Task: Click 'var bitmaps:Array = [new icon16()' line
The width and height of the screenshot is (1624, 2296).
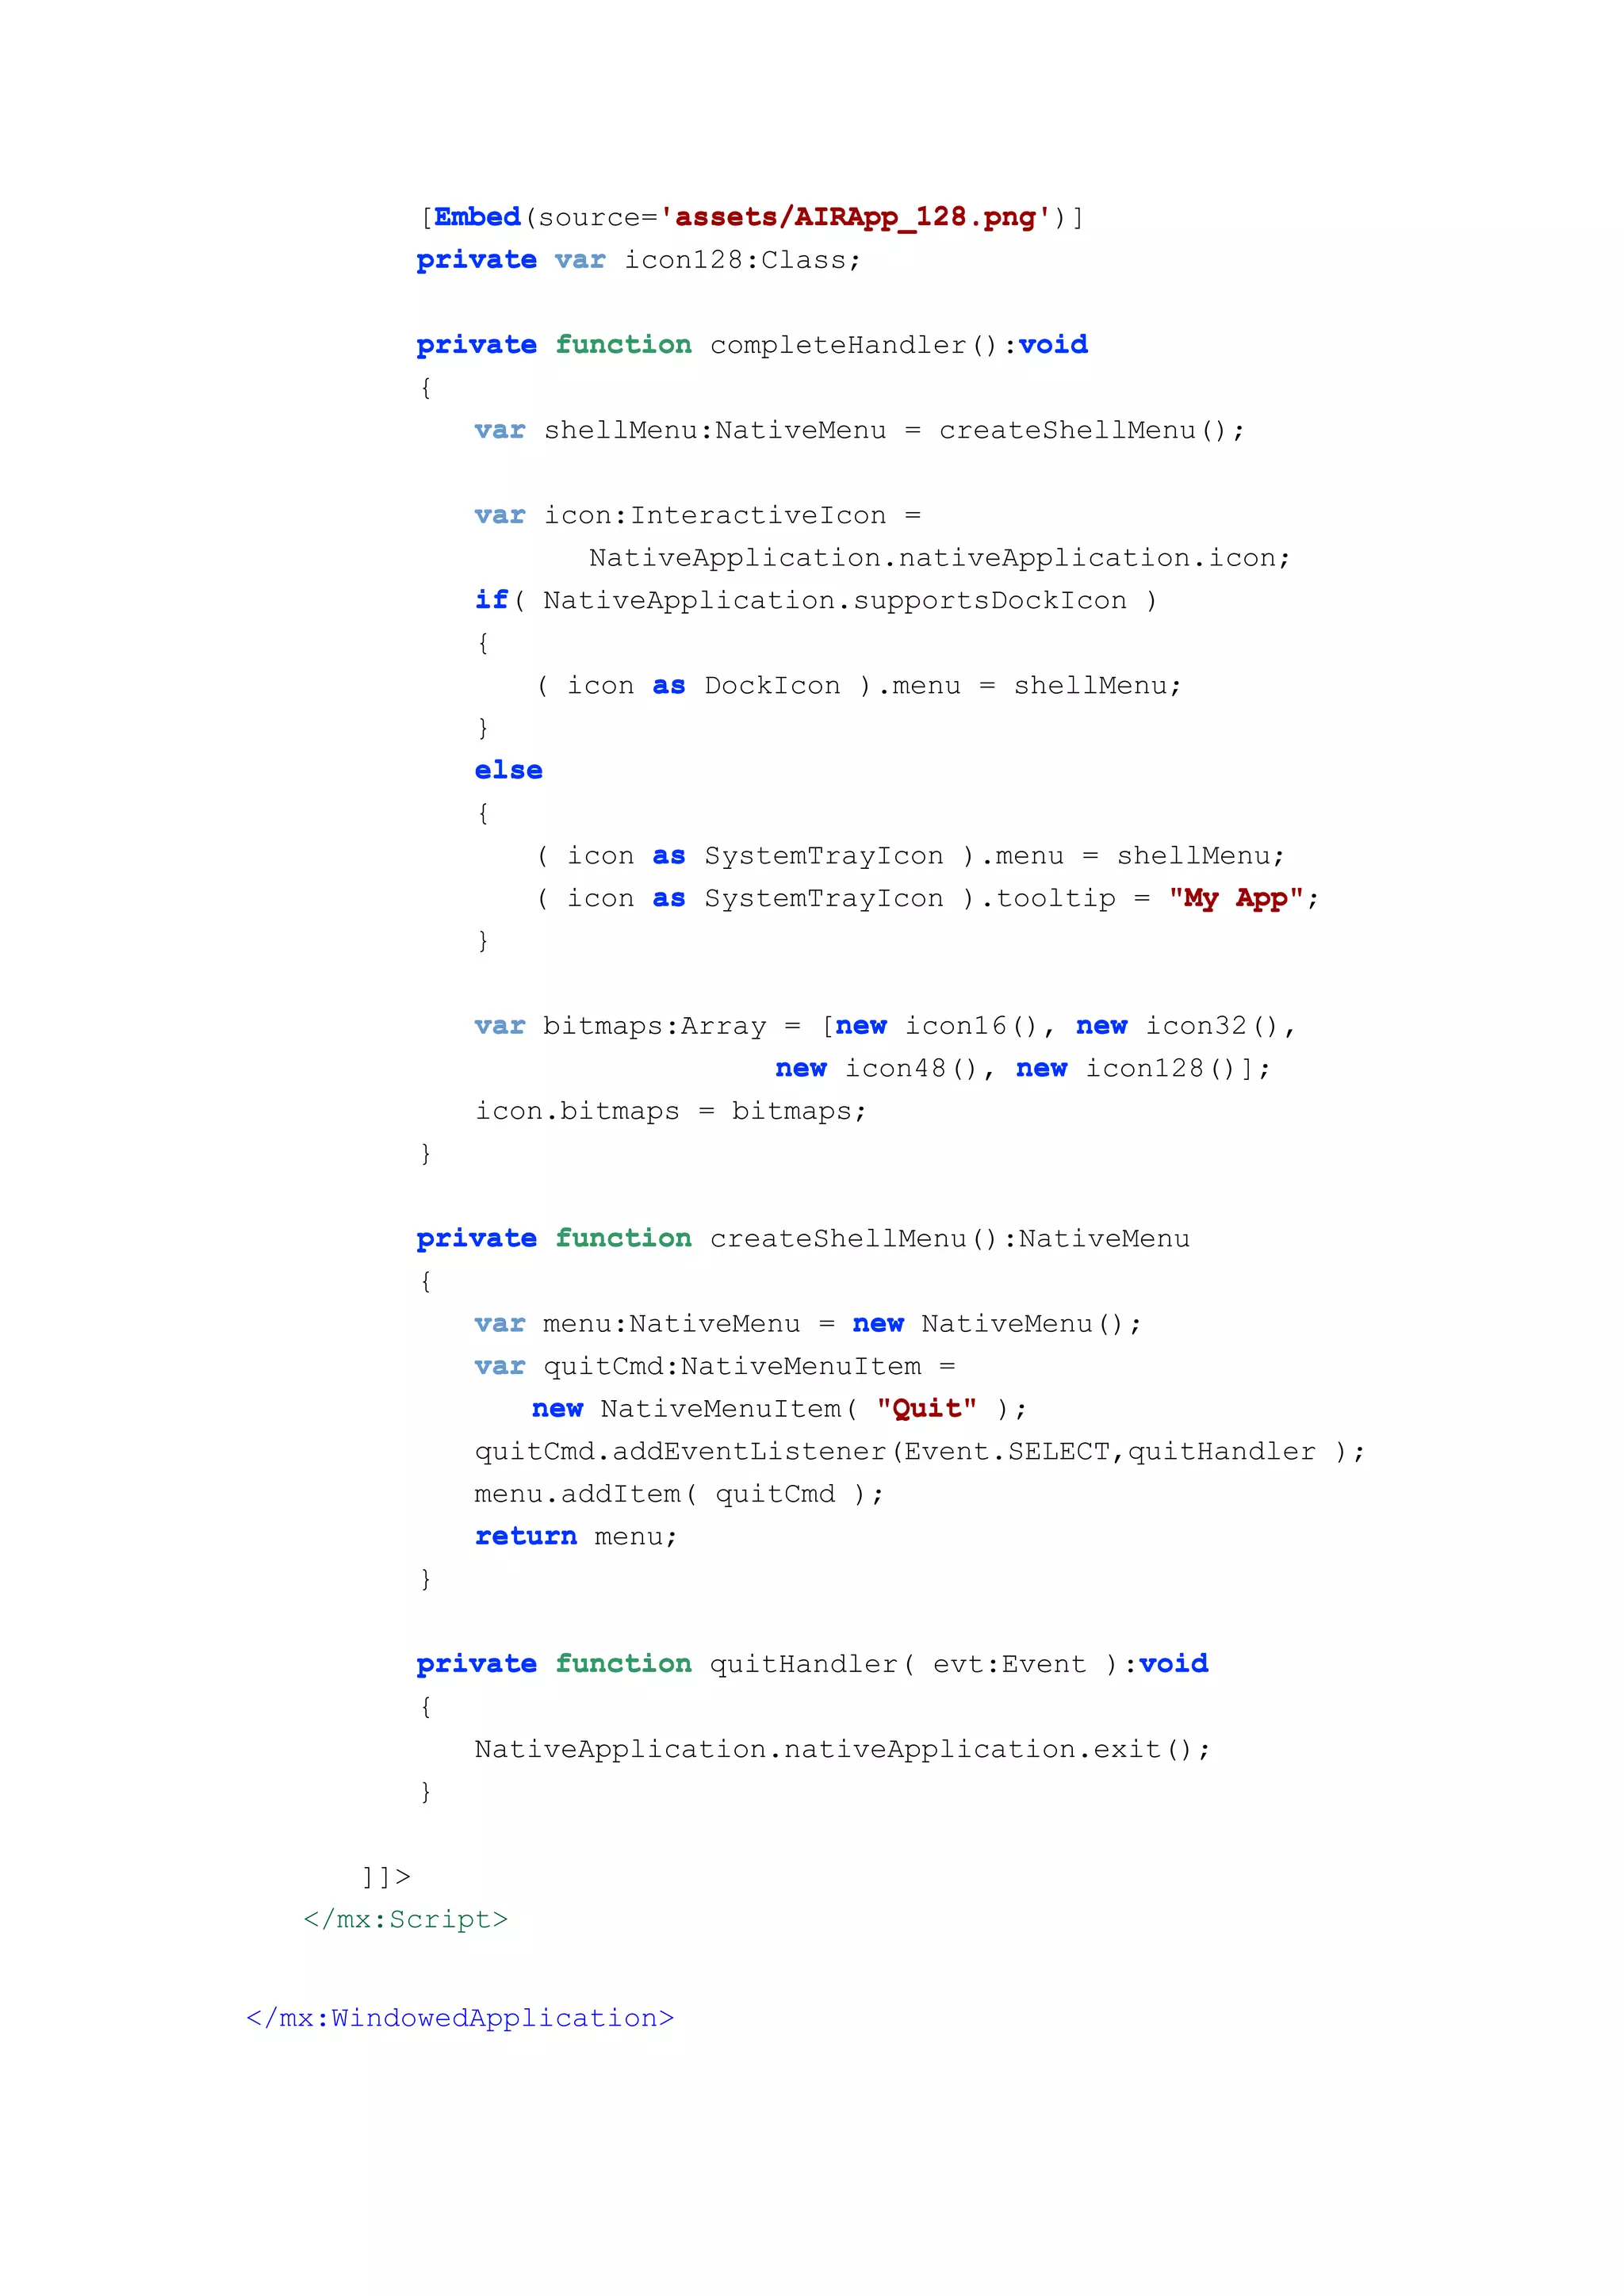Action: pos(886,1027)
